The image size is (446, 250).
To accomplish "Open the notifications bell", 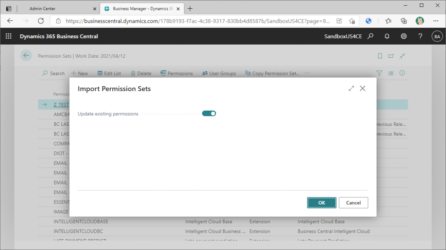I will 387,36.
